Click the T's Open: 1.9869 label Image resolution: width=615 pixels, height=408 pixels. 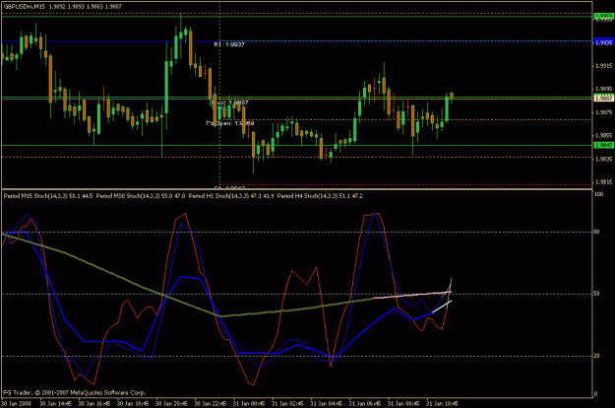230,123
